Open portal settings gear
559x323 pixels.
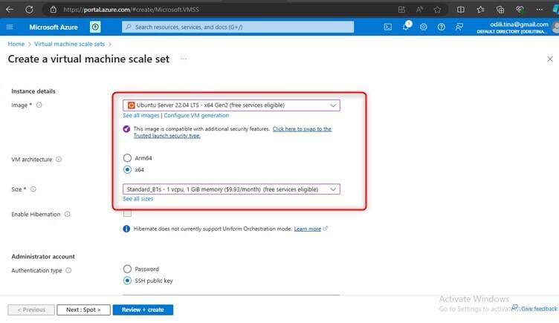(x=424, y=27)
